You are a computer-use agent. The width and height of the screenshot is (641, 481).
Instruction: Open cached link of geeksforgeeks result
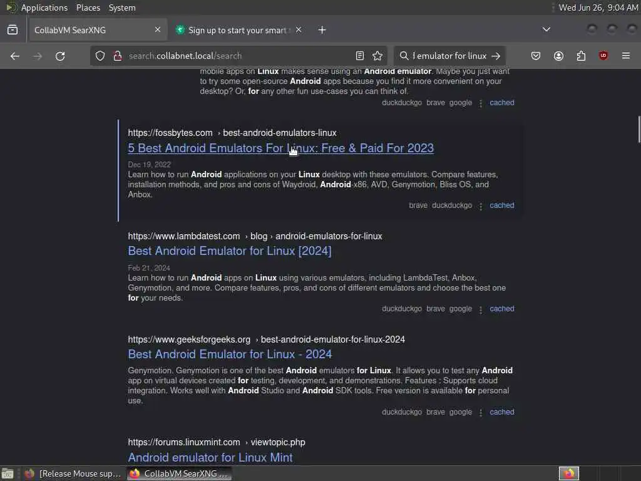click(501, 412)
